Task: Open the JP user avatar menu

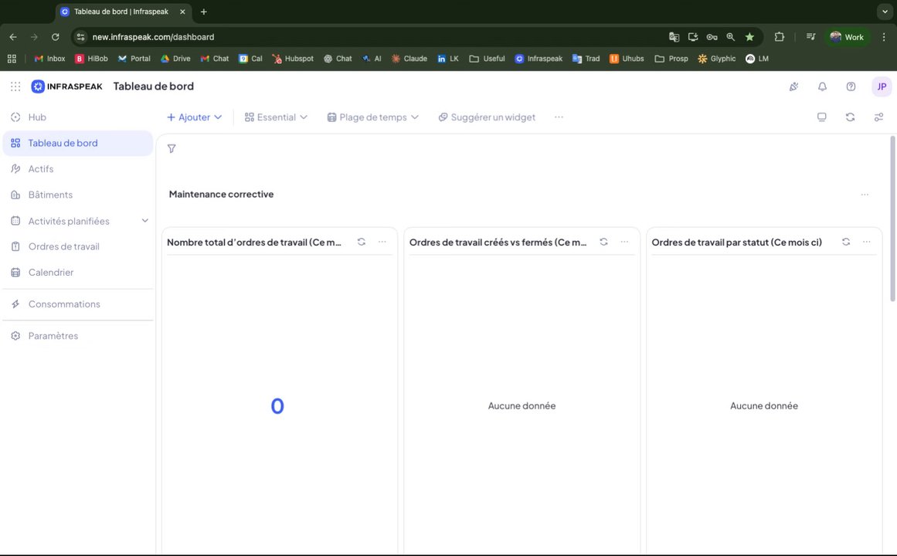Action: (x=882, y=86)
